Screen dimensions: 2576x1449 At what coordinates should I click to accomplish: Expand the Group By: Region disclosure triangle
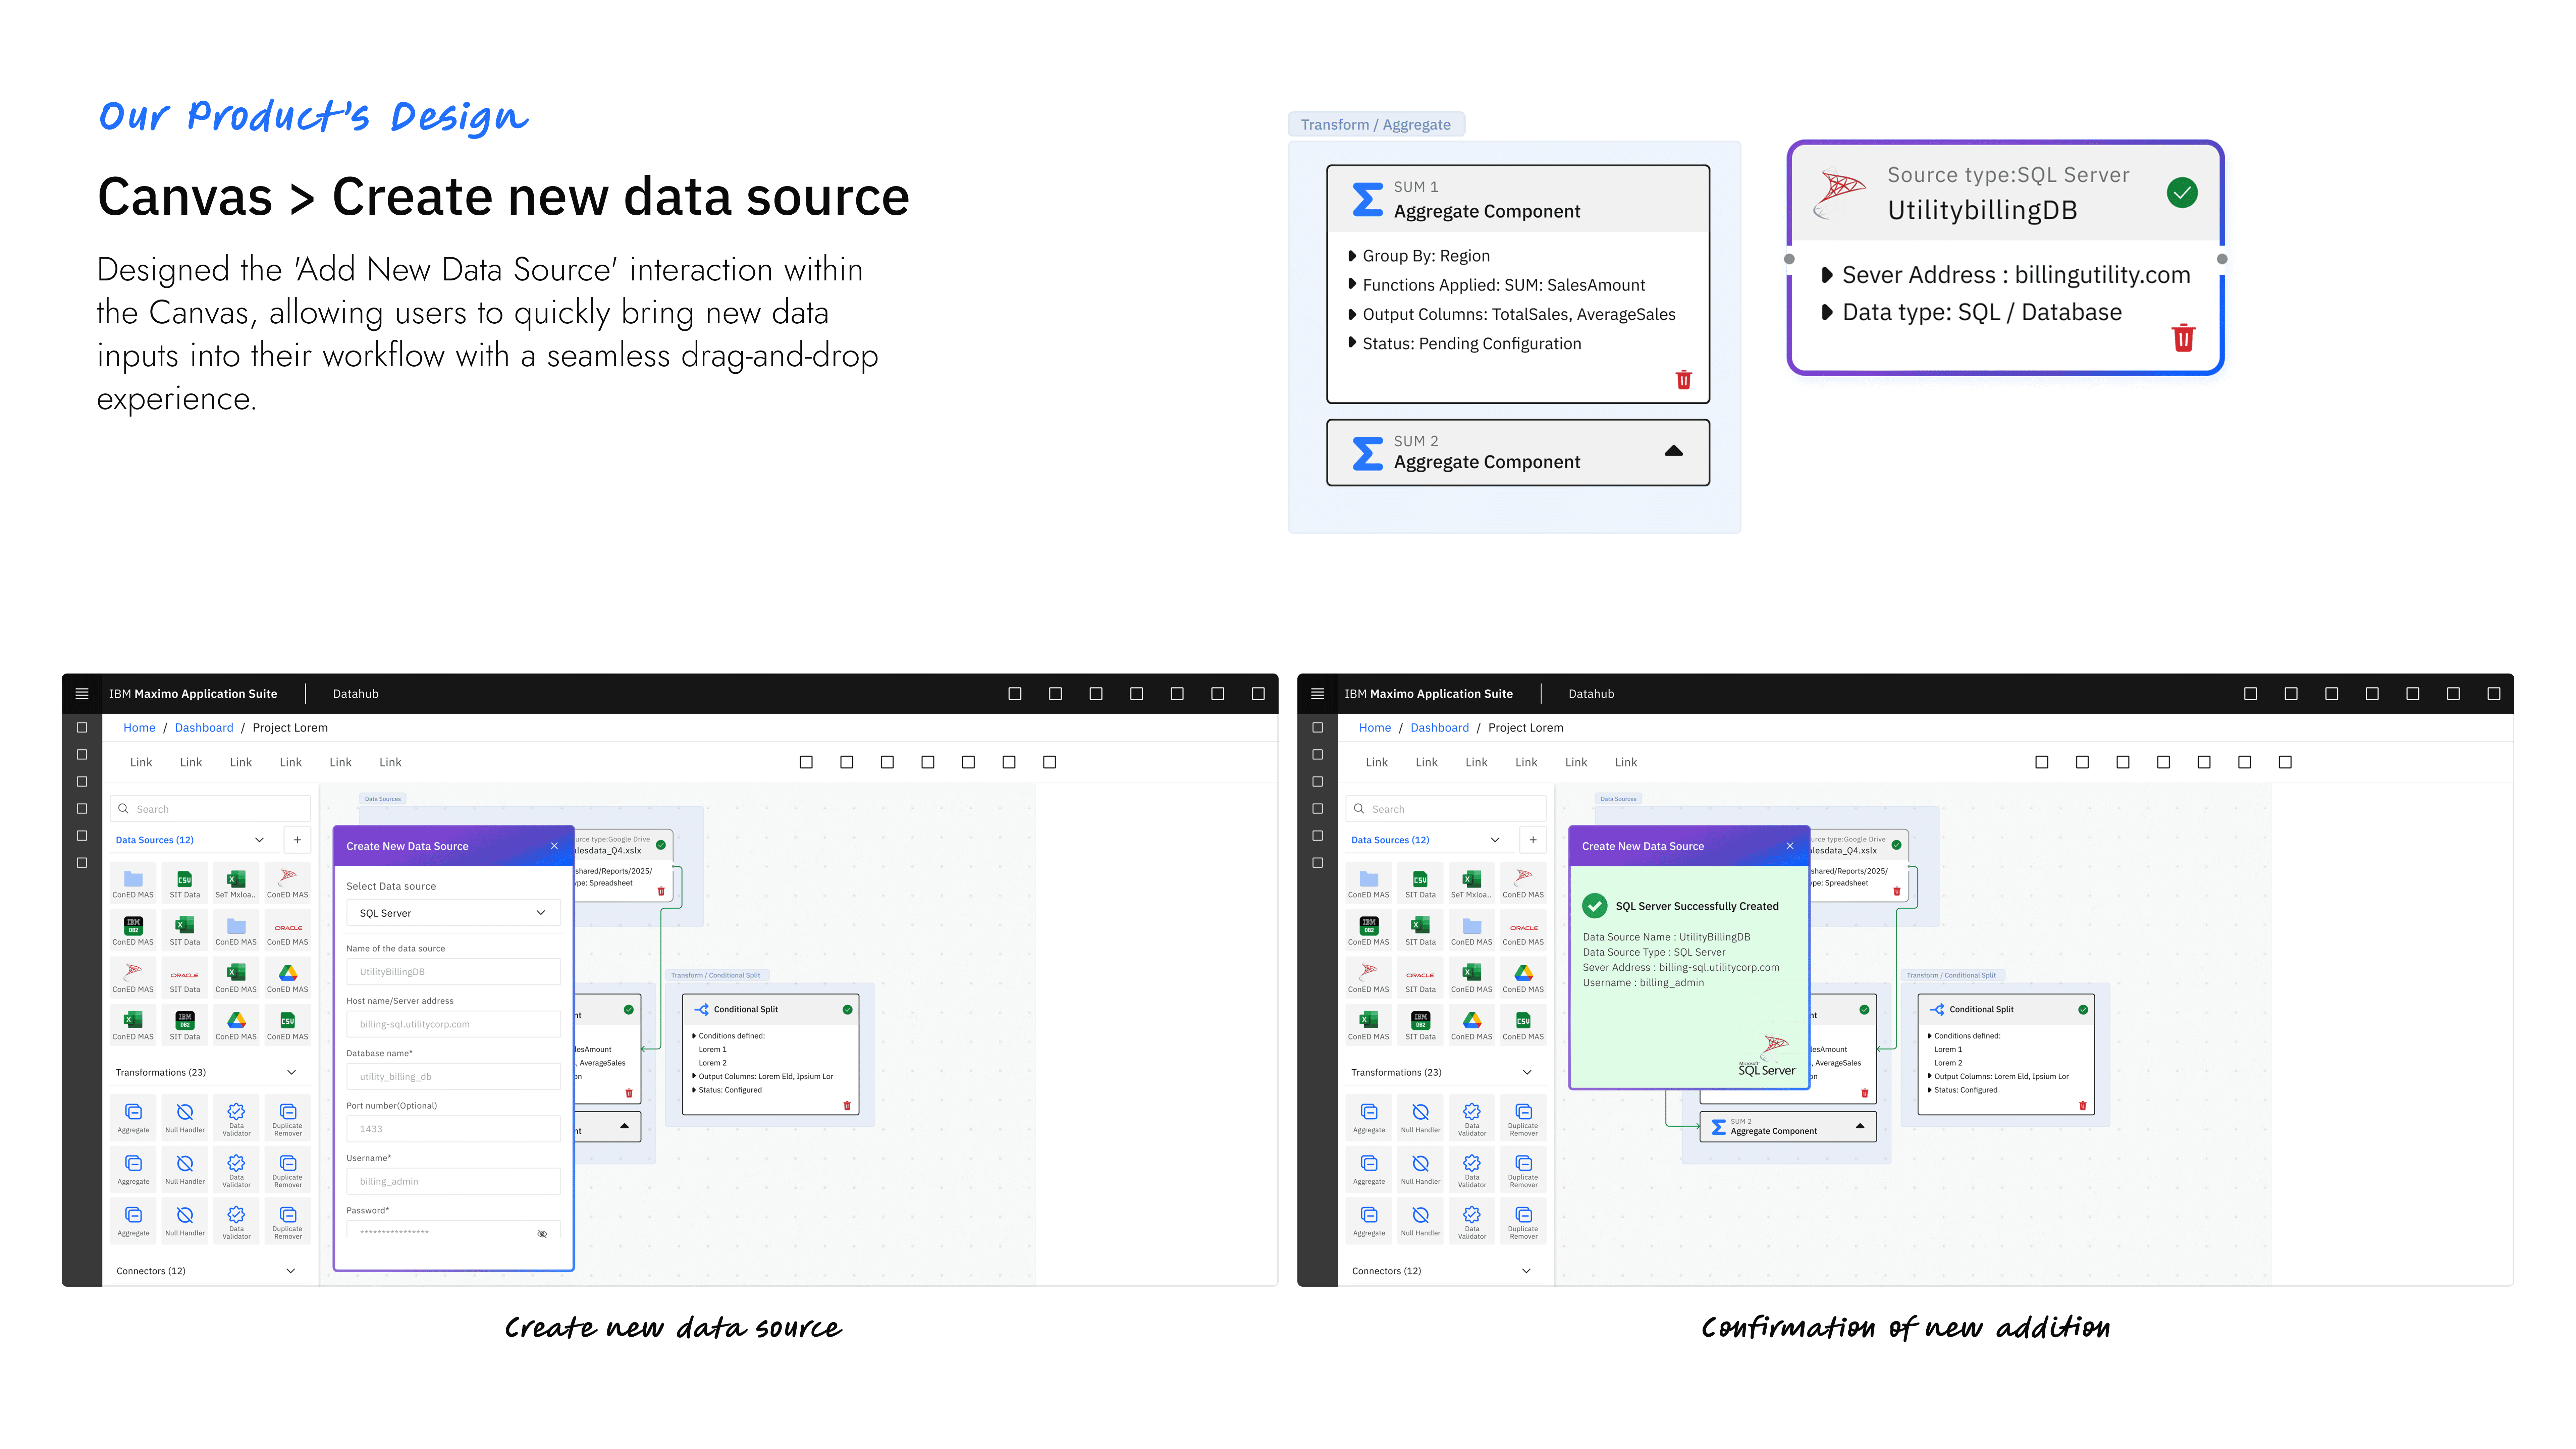(x=1352, y=256)
